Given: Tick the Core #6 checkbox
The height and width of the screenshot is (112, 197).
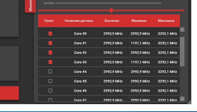Looking at the screenshot, I should pos(50,91).
